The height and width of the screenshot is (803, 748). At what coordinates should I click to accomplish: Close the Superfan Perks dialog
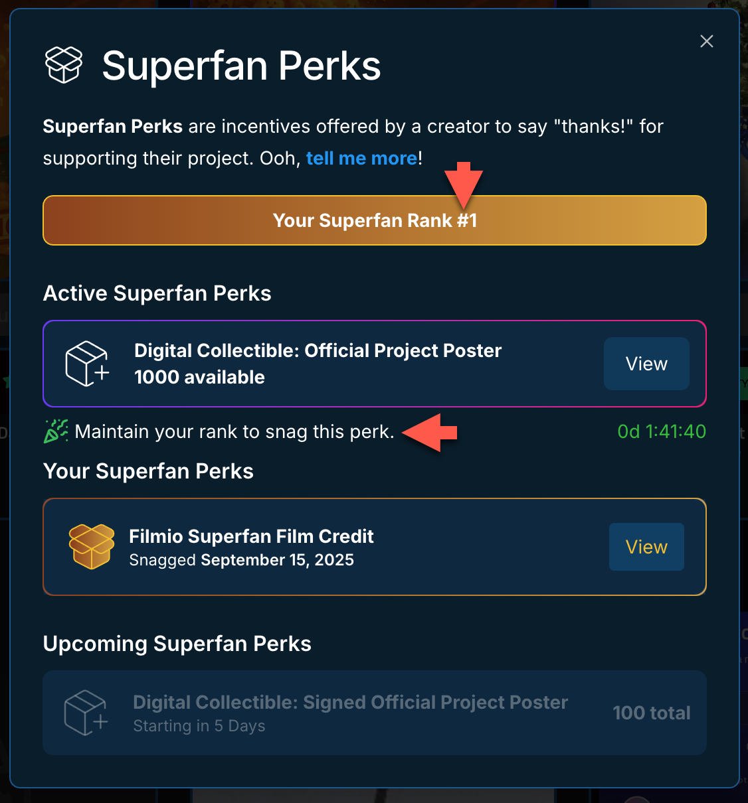click(707, 41)
